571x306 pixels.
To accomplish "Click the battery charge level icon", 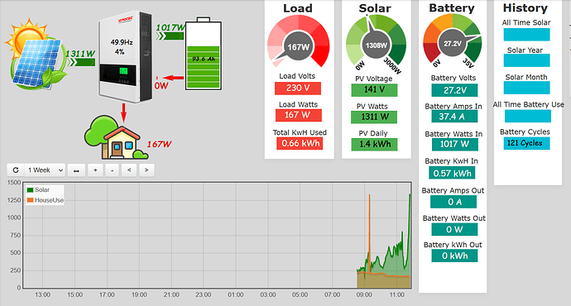I will tap(204, 54).
